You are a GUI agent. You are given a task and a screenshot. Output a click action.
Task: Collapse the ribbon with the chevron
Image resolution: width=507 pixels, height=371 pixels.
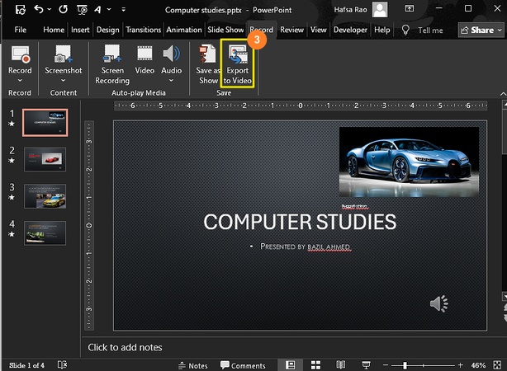pyautogui.click(x=503, y=94)
